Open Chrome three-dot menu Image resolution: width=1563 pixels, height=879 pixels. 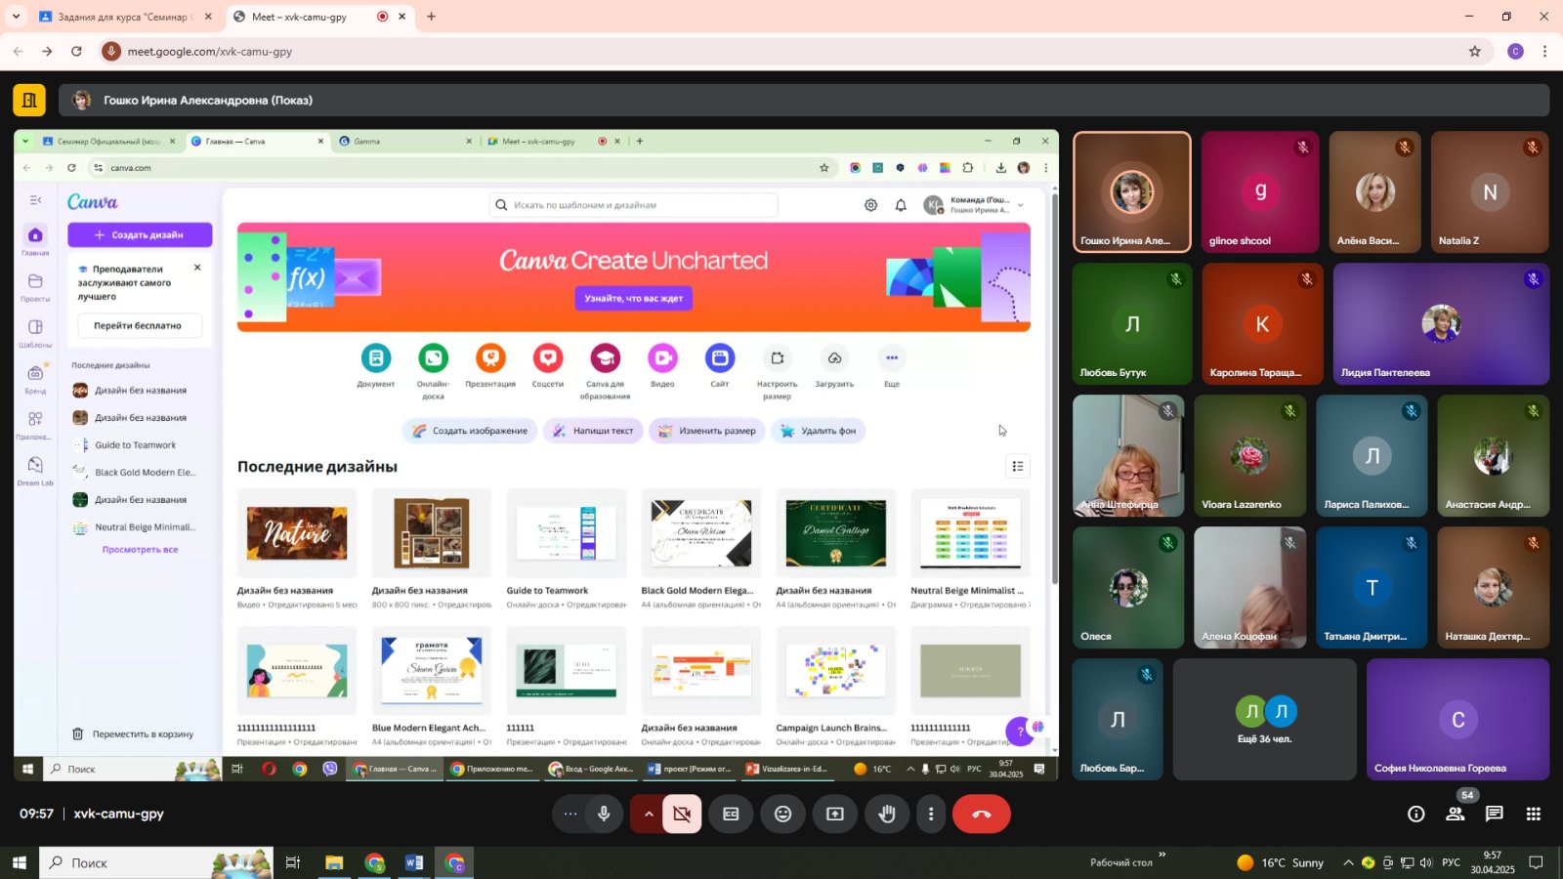point(1544,51)
